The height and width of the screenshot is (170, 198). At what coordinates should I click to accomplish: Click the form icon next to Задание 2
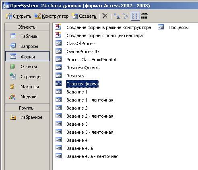58,108
